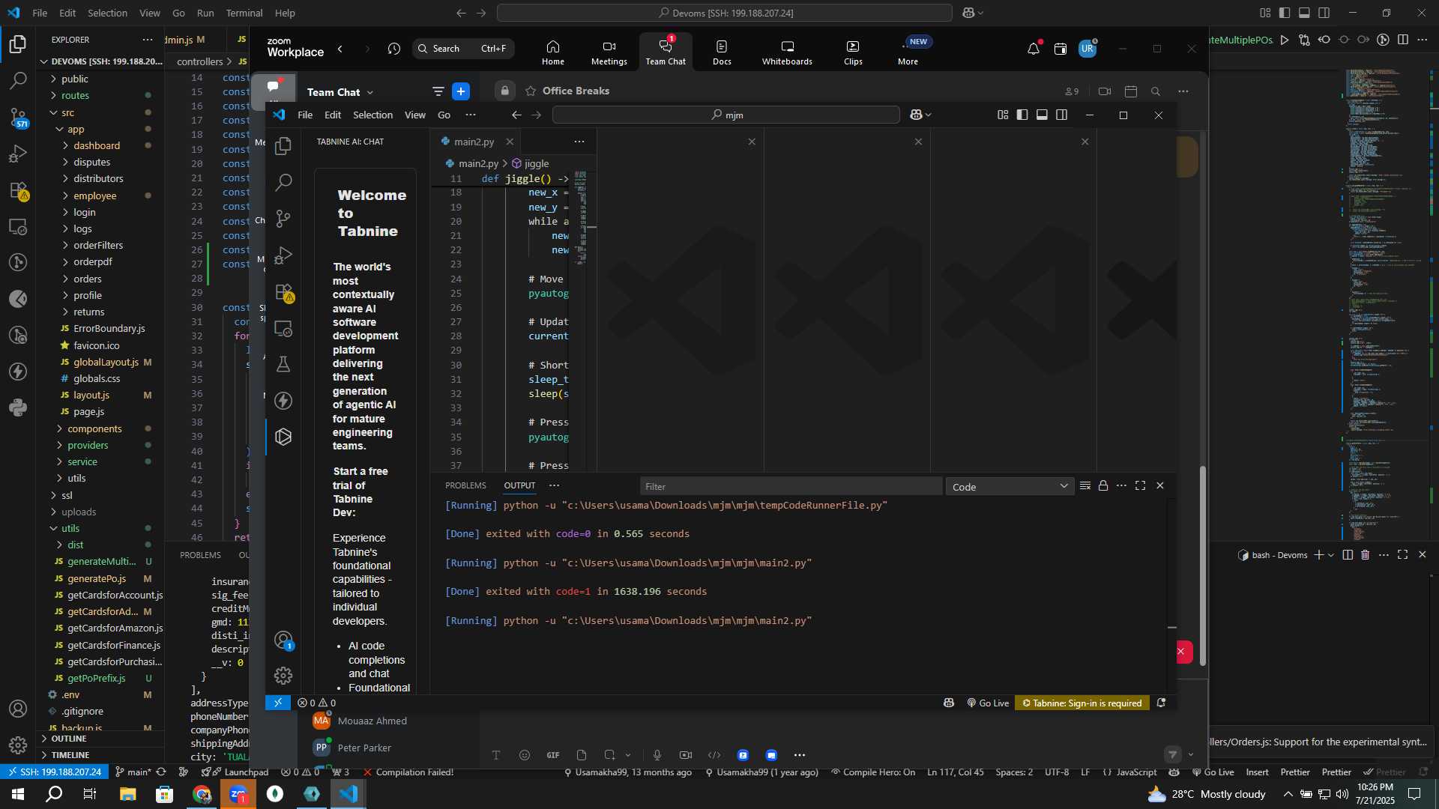The image size is (1439, 809).
Task: Open Testing flask icon in inner VS Code
Action: coord(283,365)
